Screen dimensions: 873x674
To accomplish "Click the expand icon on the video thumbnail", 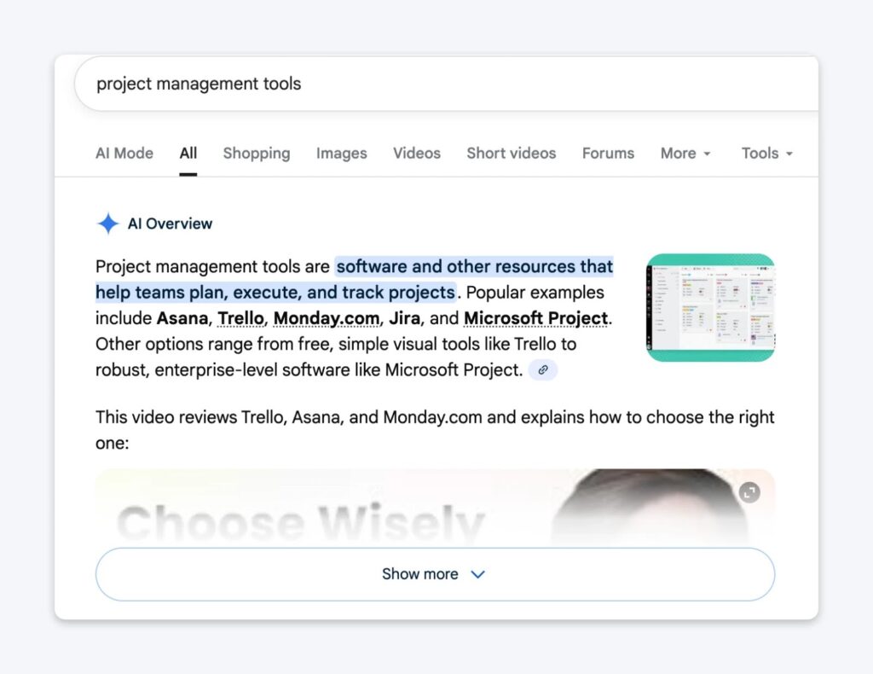I will pos(749,492).
